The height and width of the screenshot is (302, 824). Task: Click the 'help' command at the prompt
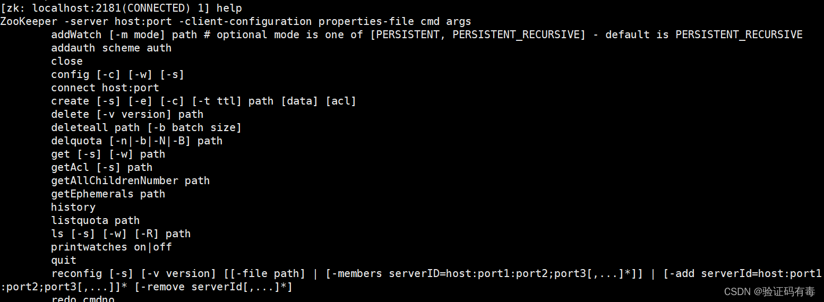pos(229,8)
